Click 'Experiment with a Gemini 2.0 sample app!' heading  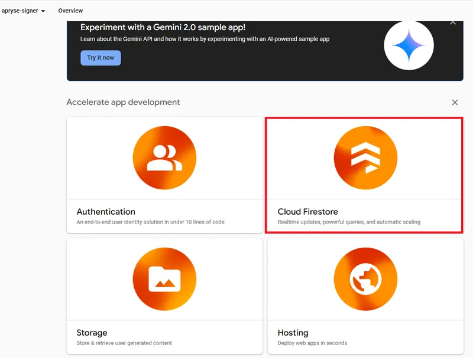tap(163, 27)
